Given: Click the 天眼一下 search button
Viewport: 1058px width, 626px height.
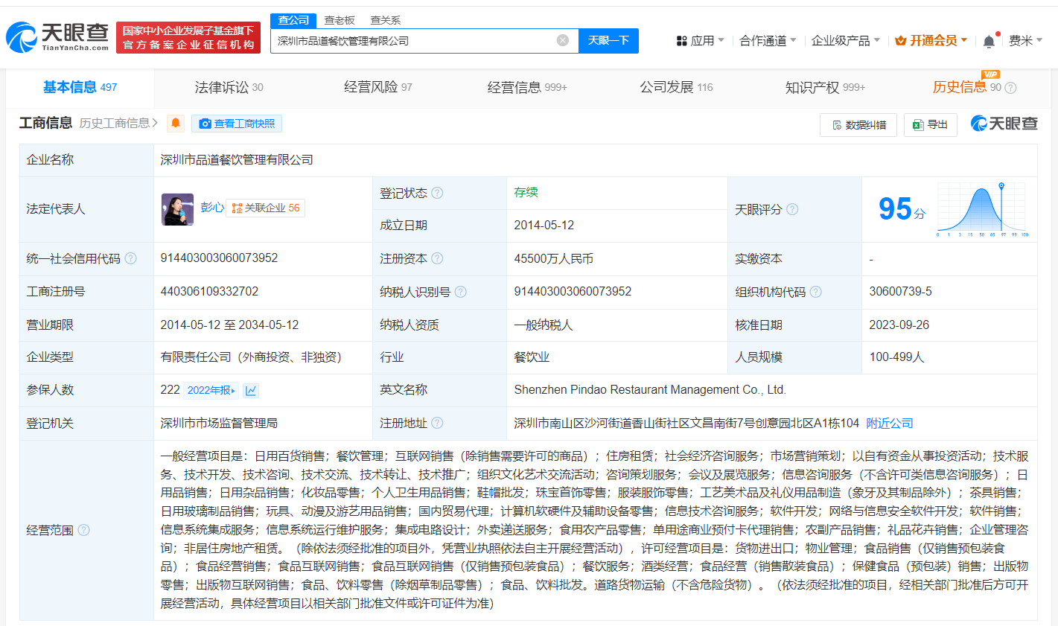Looking at the screenshot, I should click(608, 40).
